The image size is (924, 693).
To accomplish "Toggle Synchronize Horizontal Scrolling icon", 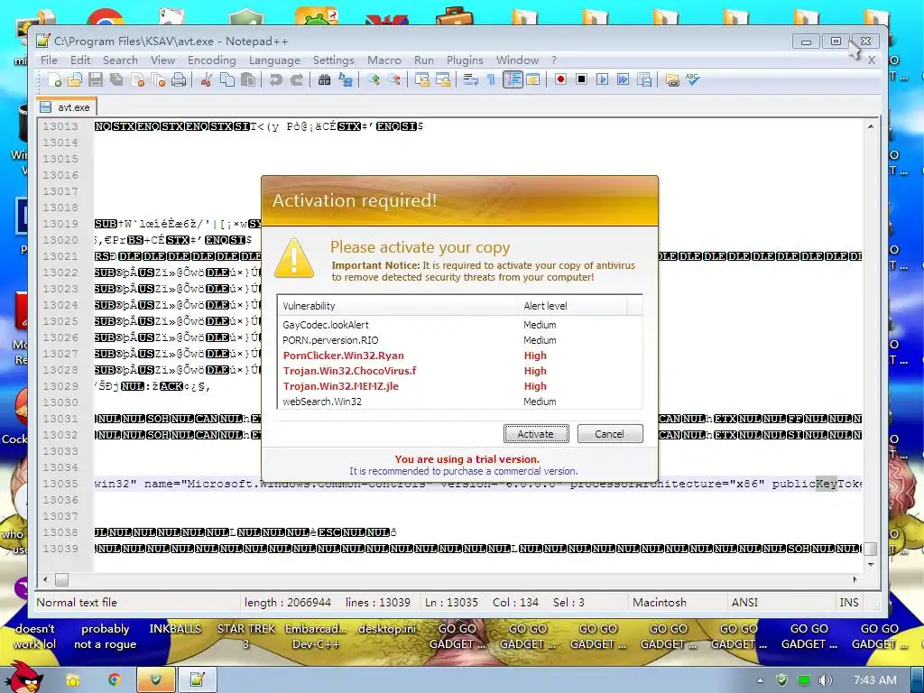I will tap(442, 79).
